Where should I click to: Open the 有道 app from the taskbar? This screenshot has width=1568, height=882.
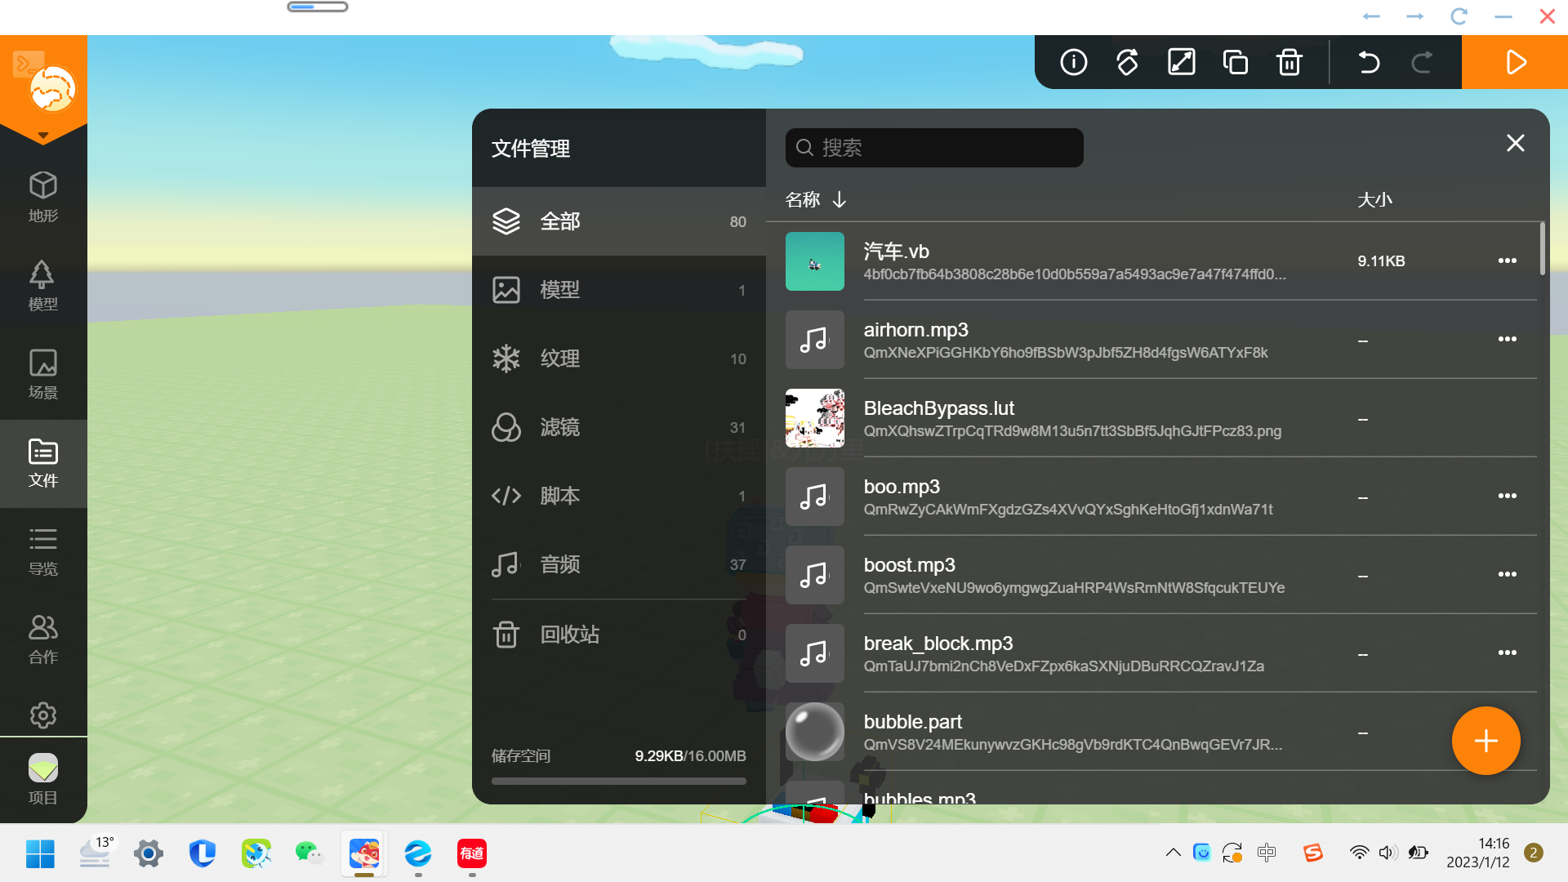pyautogui.click(x=472, y=853)
